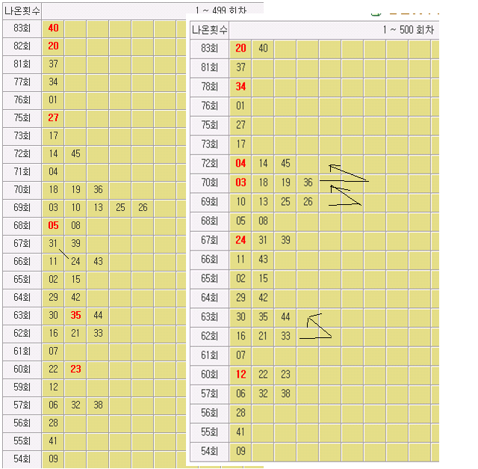Click the 나온횟수 header in the 500 회차 table
The width and height of the screenshot is (478, 469).
209,30
